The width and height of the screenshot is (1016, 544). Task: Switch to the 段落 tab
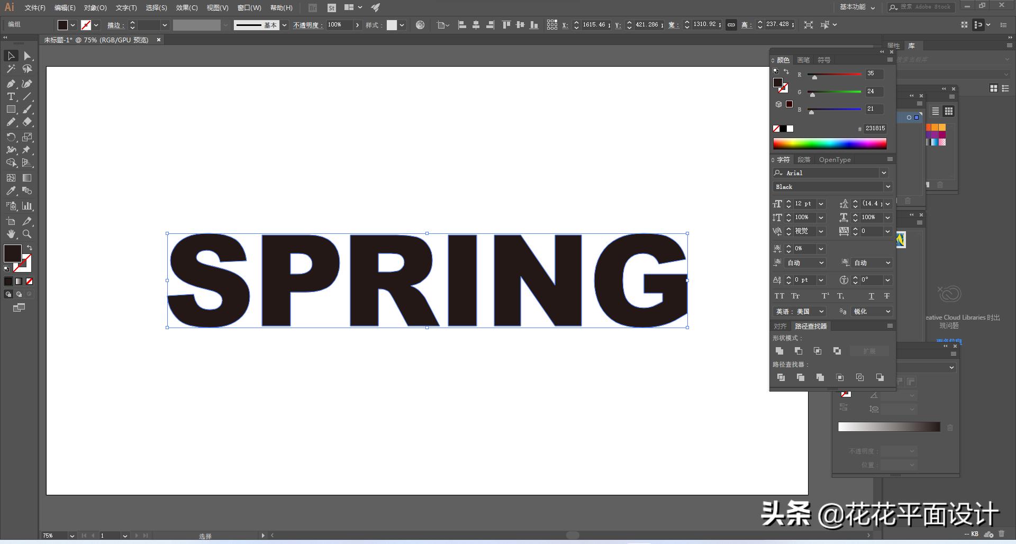pos(804,160)
